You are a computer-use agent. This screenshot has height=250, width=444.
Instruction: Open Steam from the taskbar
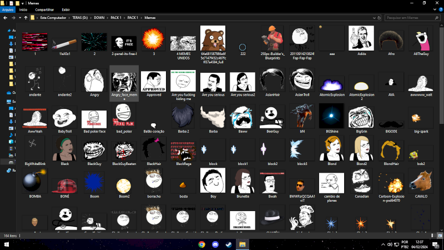(229, 244)
